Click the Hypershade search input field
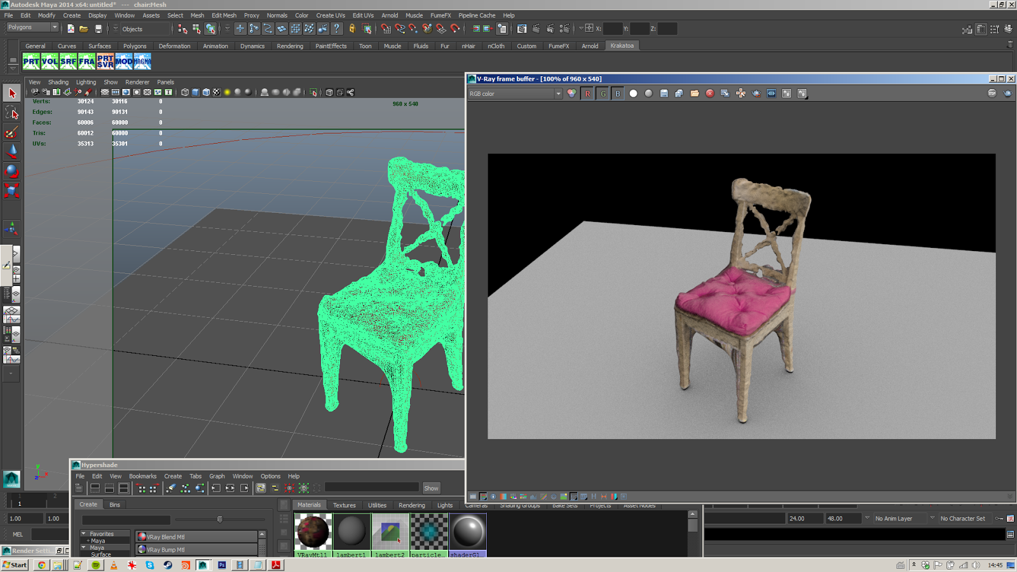1017x572 pixels. [372, 487]
